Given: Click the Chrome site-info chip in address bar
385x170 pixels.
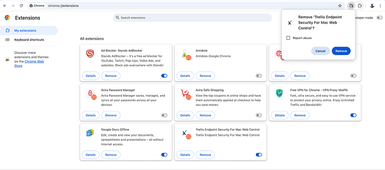Looking at the screenshot, I should 37,6.
